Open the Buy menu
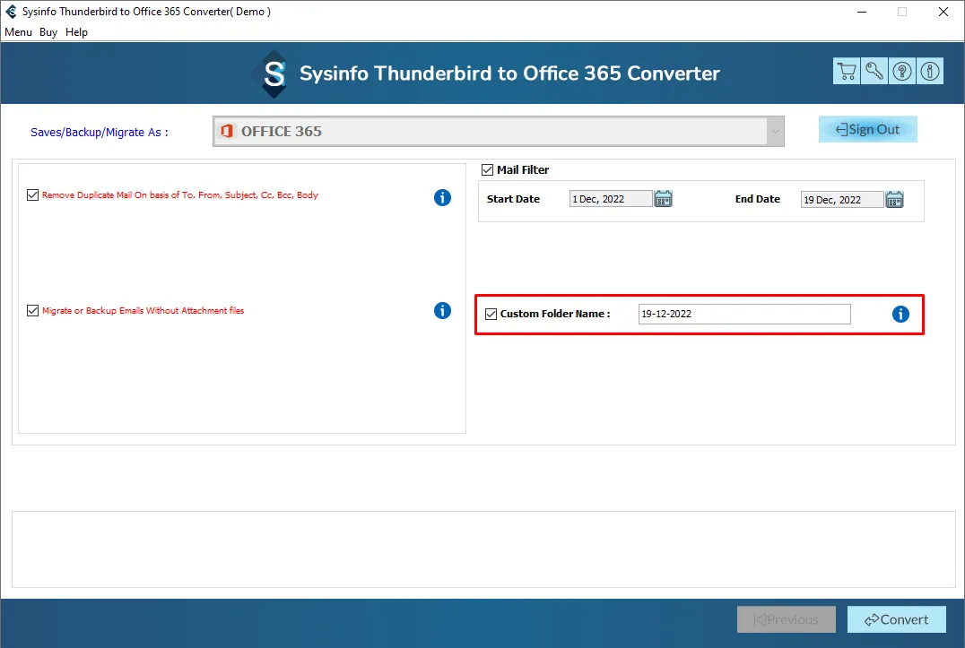The height and width of the screenshot is (648, 965). [48, 32]
